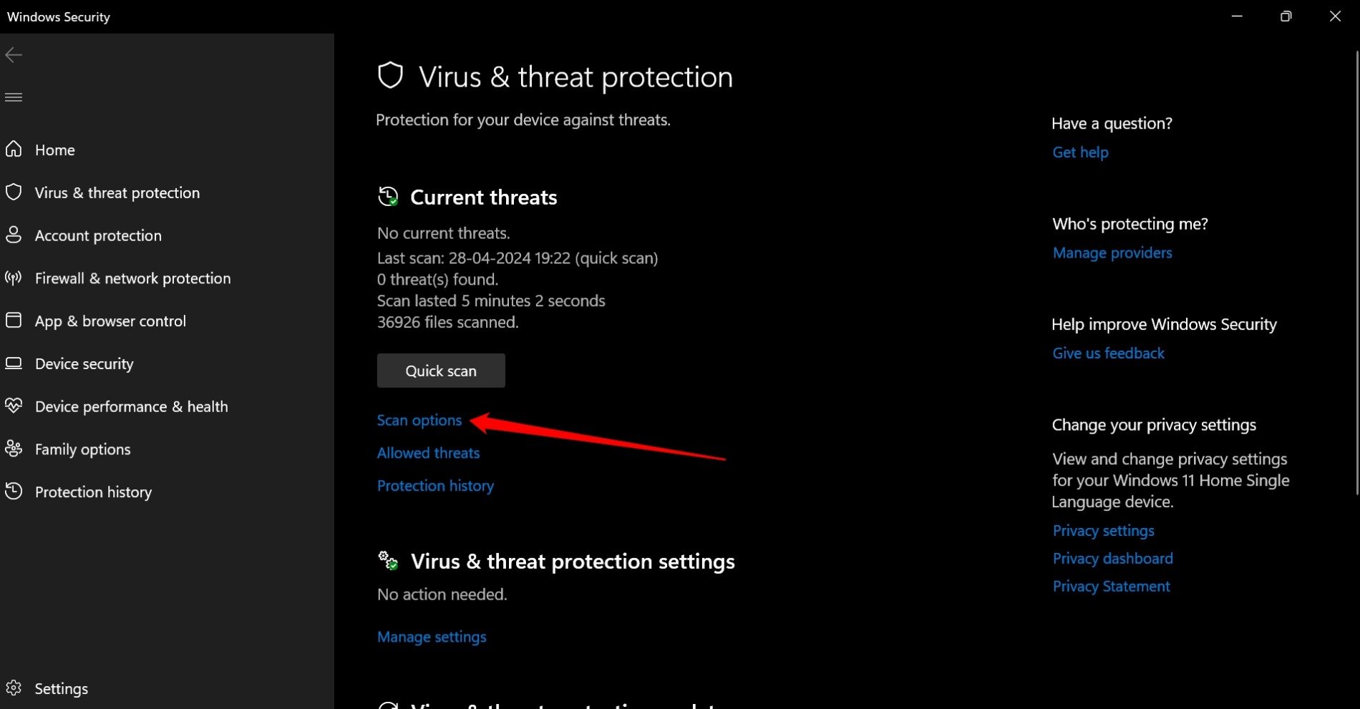View Allowed threats
Viewport: 1360px width, 709px height.
point(428,452)
